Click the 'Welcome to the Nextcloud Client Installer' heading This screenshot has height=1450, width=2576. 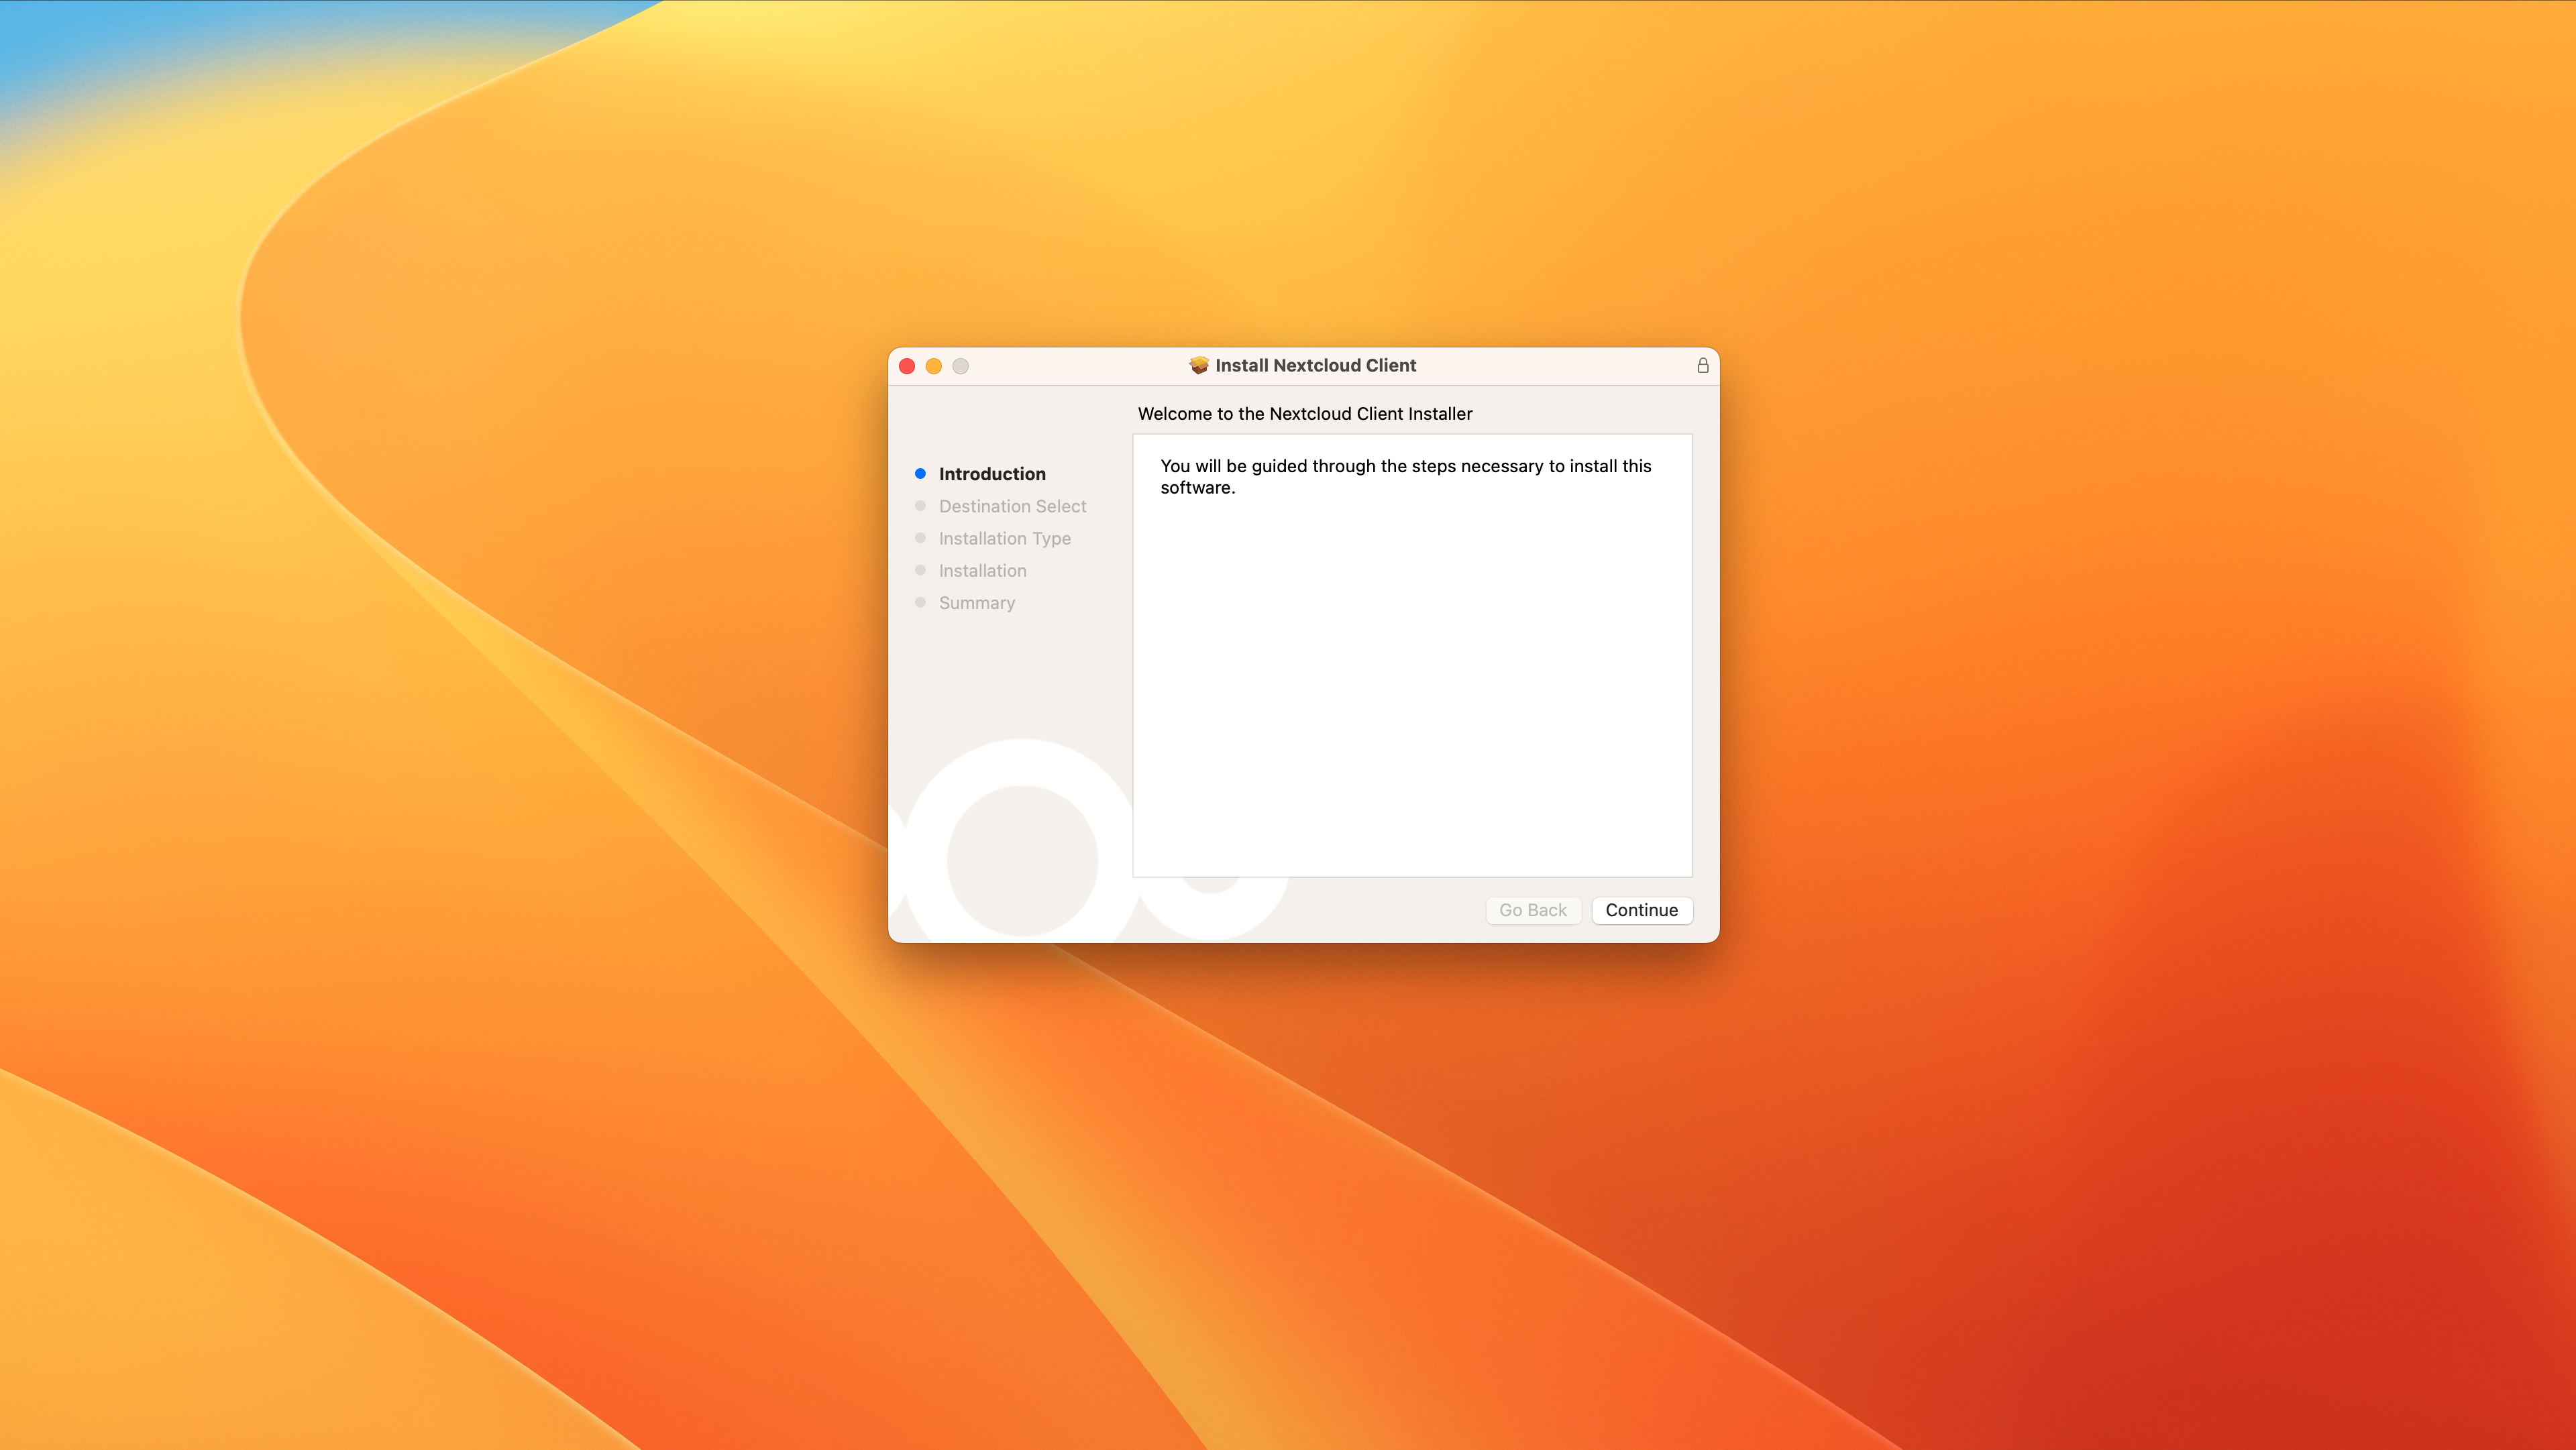click(x=1304, y=414)
